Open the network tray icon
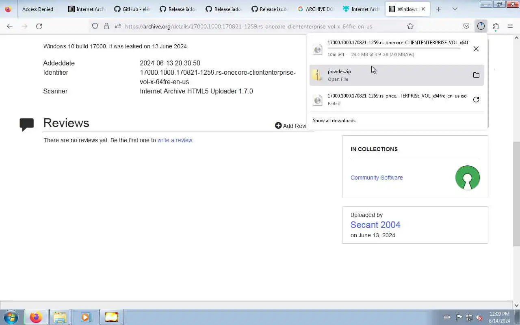 [x=469, y=317]
